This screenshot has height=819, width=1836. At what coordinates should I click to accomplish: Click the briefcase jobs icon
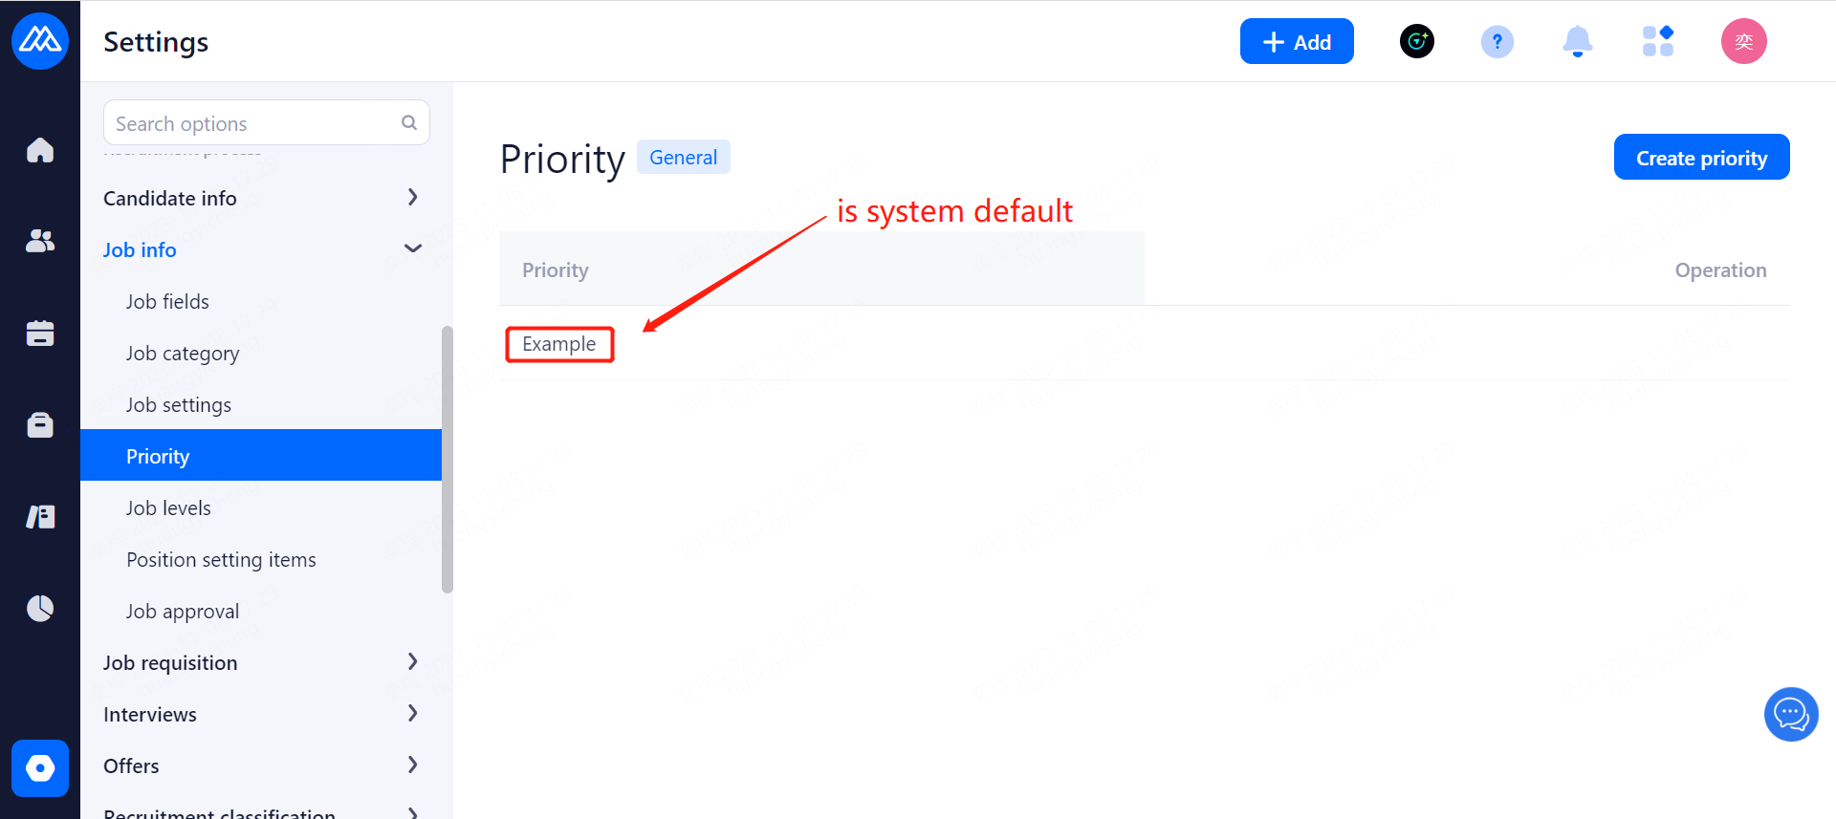pos(40,424)
